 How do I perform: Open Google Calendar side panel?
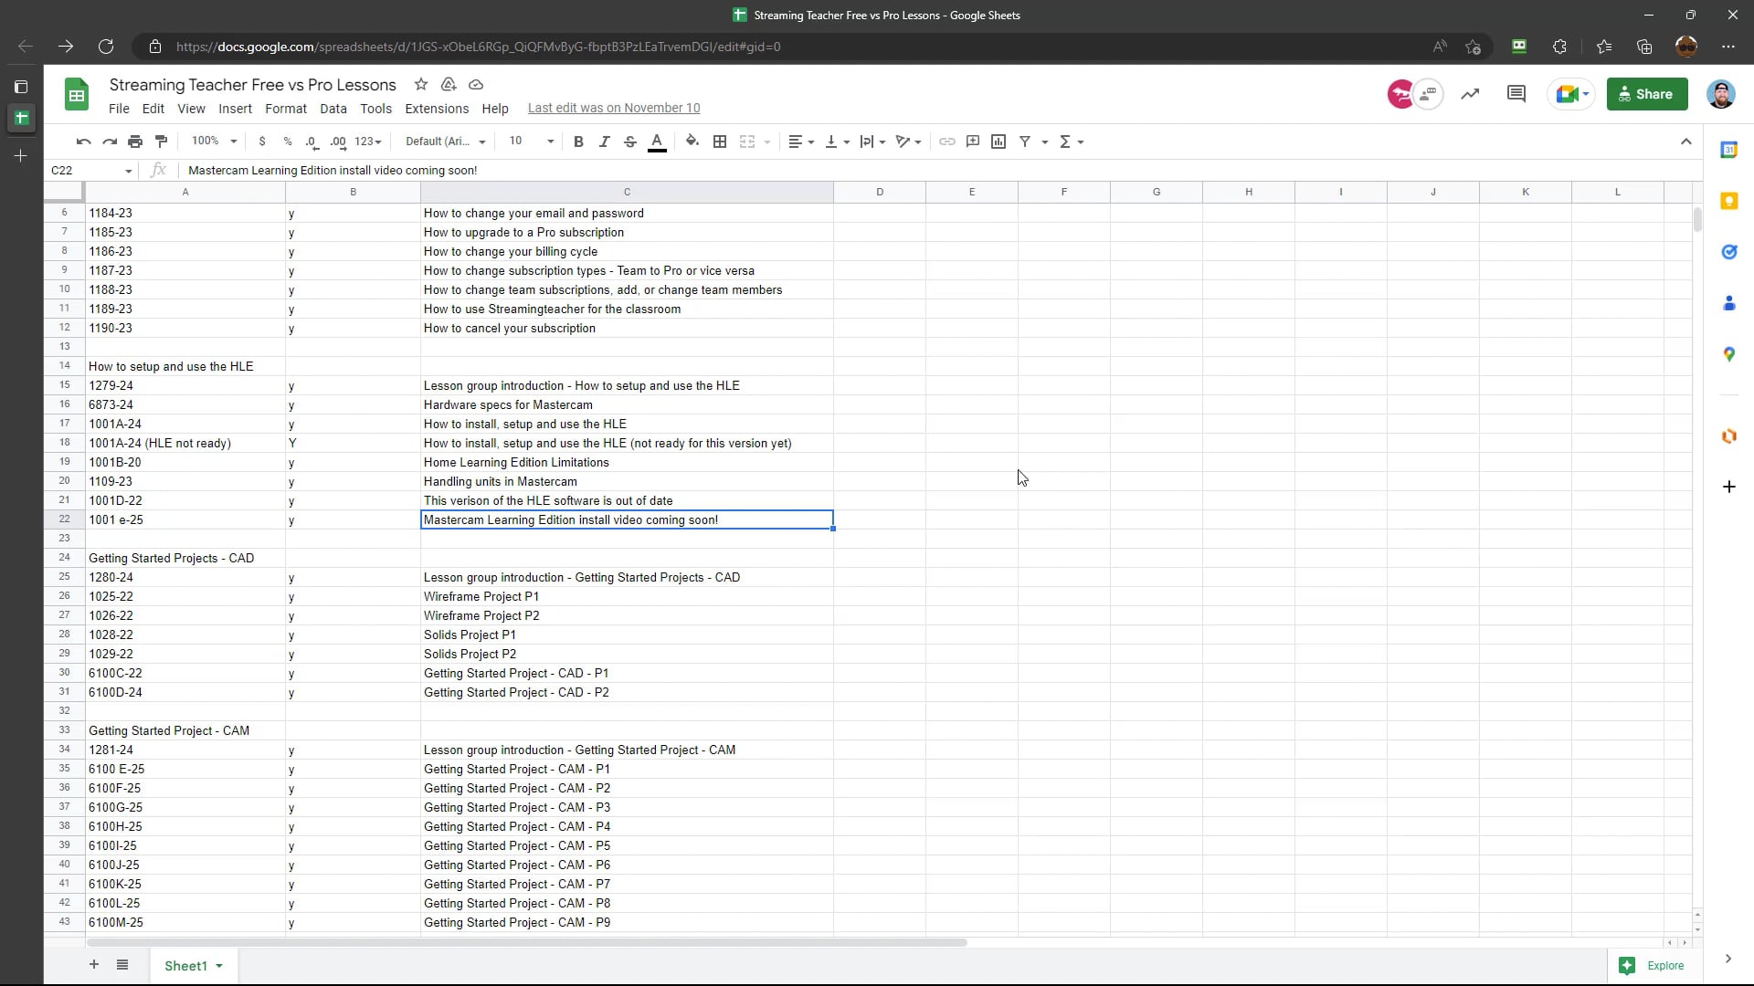point(1728,150)
